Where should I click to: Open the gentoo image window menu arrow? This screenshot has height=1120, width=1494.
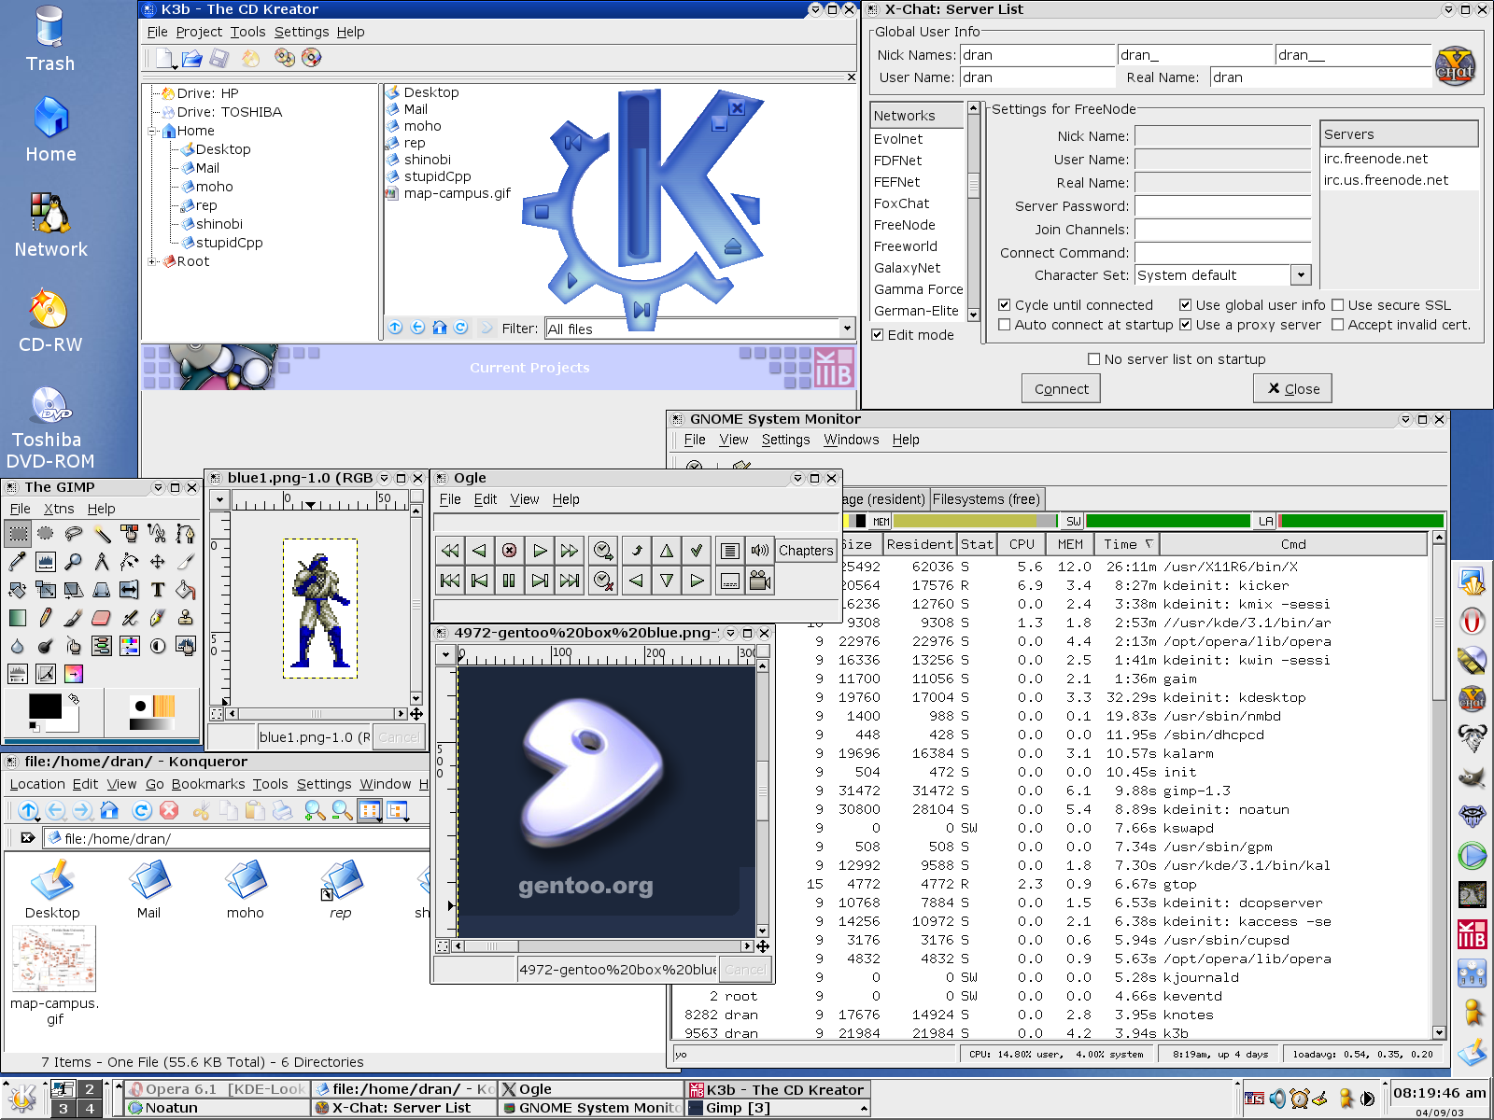(x=445, y=654)
